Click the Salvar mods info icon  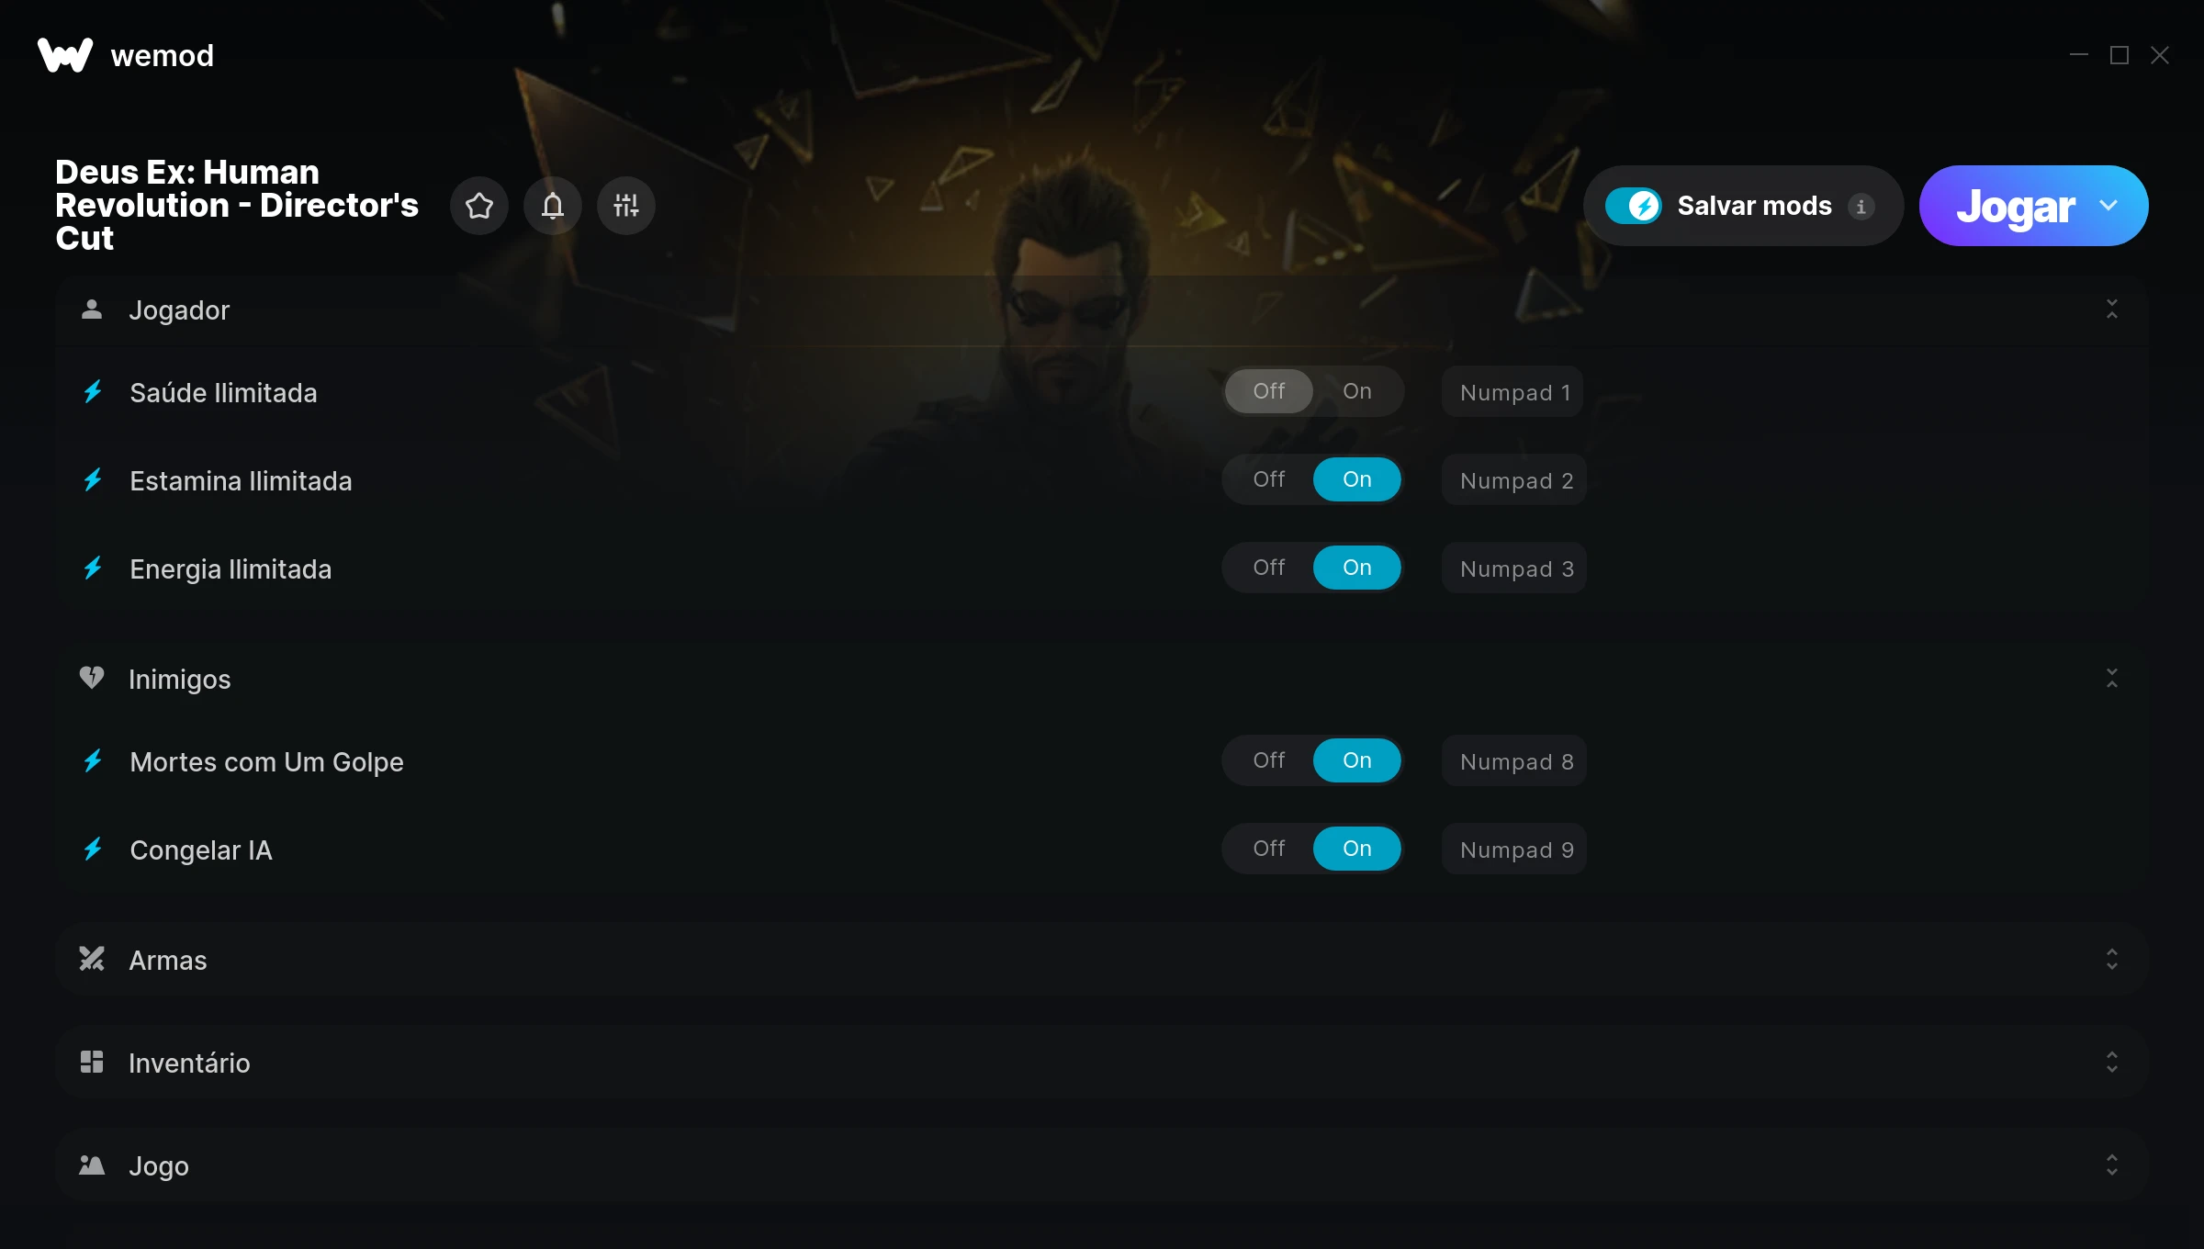1861,207
